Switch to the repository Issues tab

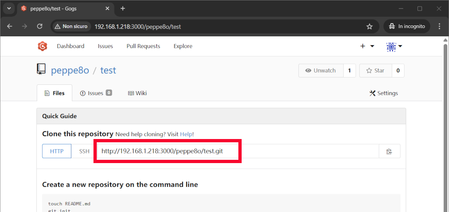click(96, 93)
